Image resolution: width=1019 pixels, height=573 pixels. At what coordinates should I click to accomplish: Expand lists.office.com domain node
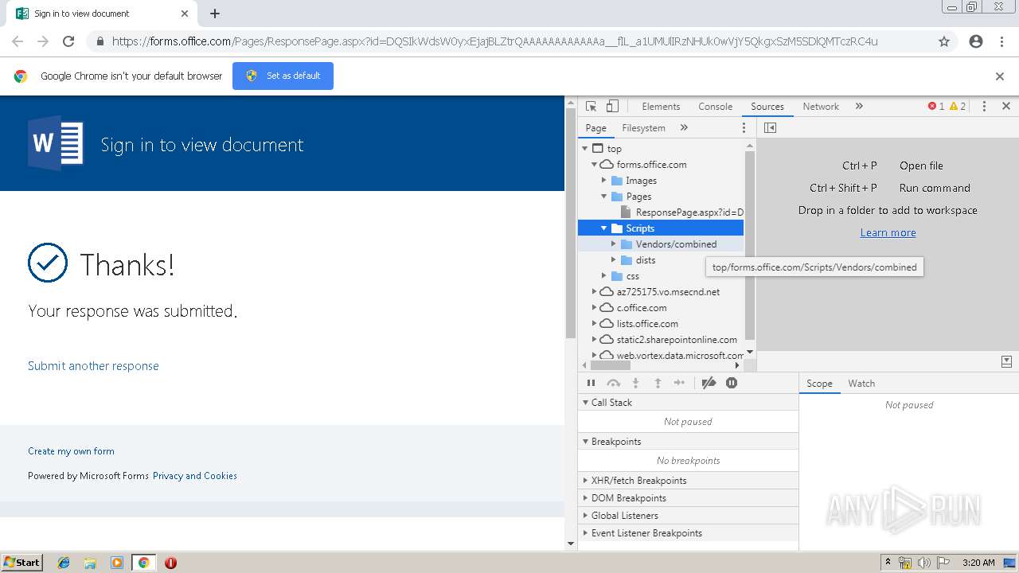(x=594, y=323)
